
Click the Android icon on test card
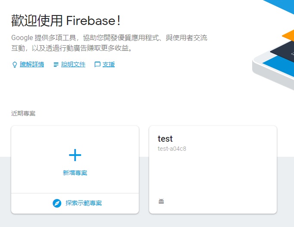tap(161, 201)
